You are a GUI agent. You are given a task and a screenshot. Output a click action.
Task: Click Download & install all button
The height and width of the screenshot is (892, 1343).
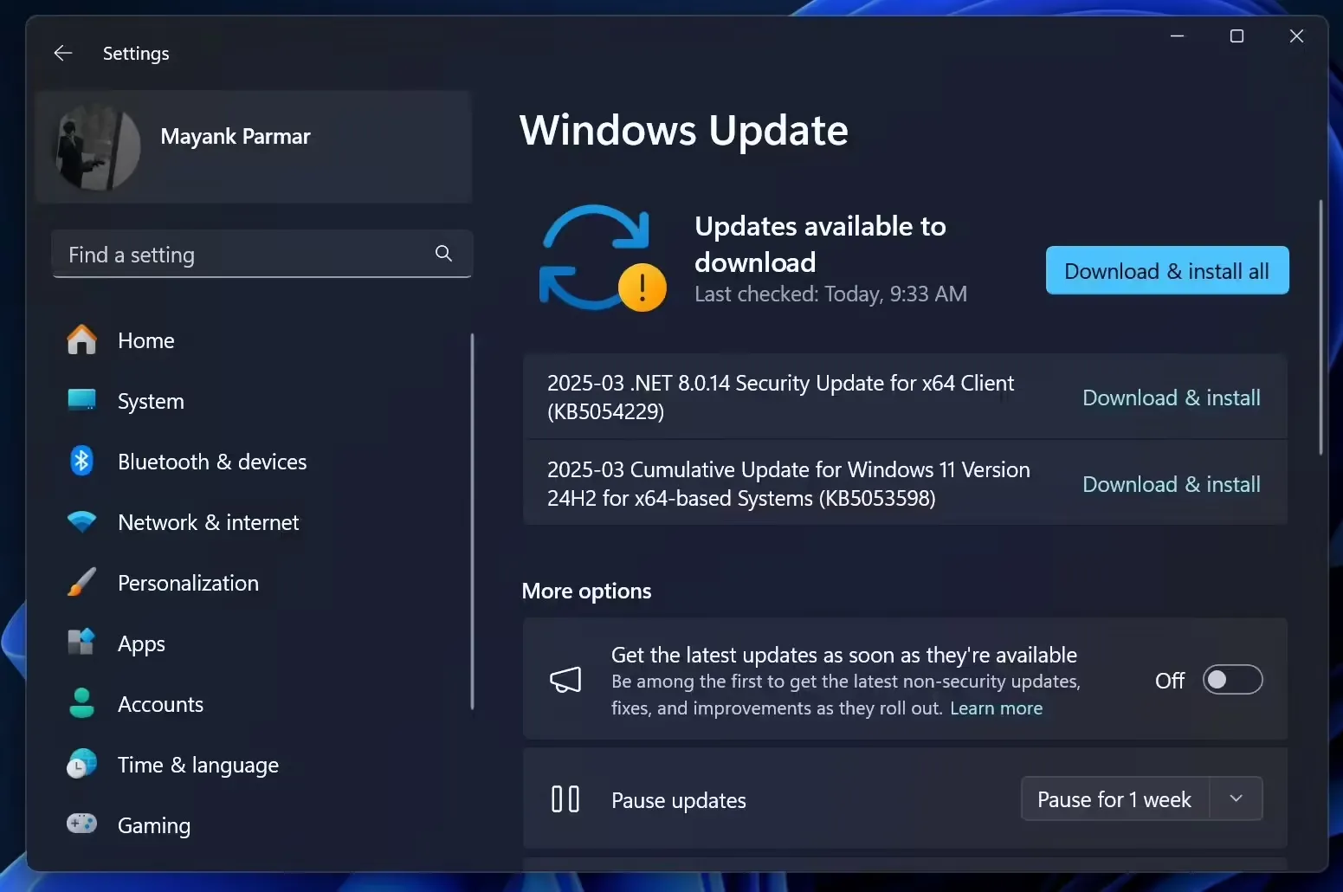1166,271
